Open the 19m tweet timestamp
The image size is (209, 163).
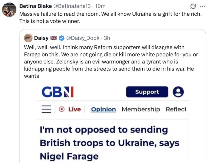[x=100, y=6]
